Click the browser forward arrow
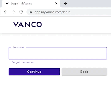The width and height of the screenshot is (111, 111). tap(13, 12)
